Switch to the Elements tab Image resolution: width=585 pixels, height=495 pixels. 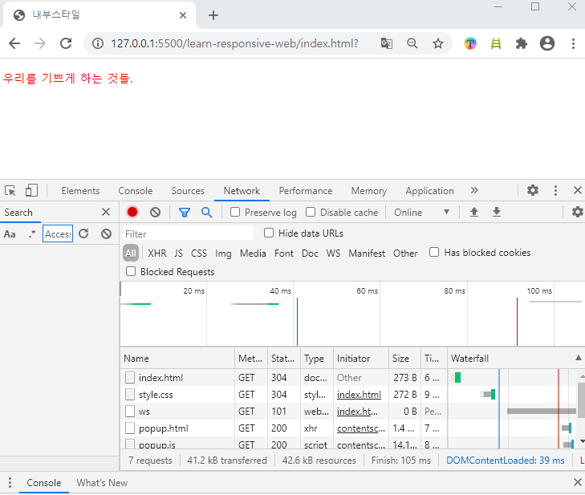(80, 191)
